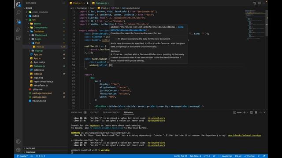Follow react-hooks/exhaustive-deps link in terminal

coord(245,136)
